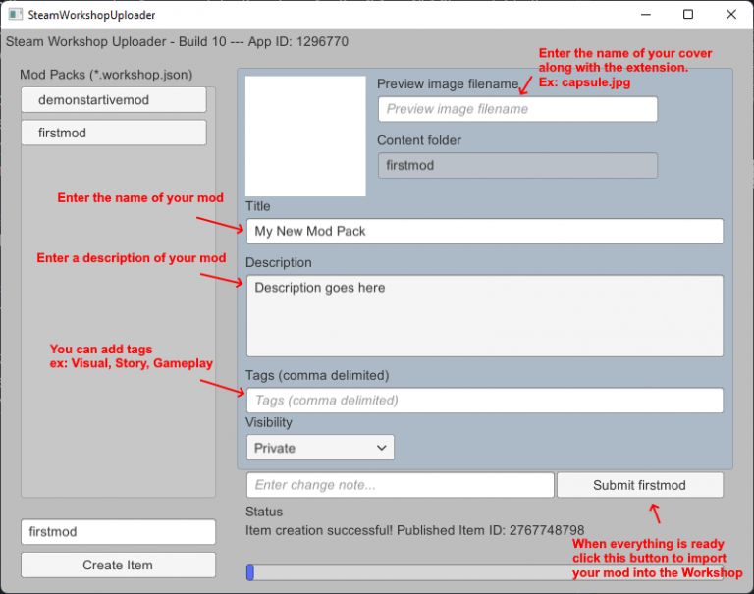This screenshot has height=594, width=754.
Task: Click the Enter change note field
Action: click(400, 485)
